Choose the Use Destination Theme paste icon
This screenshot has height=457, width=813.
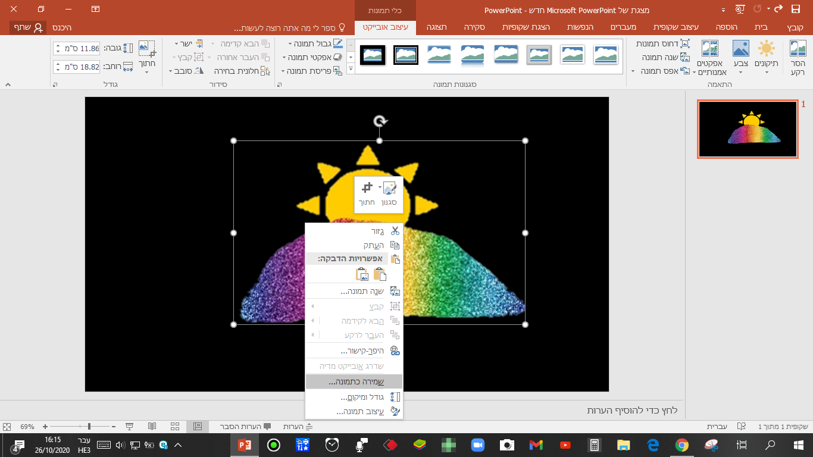click(x=379, y=274)
